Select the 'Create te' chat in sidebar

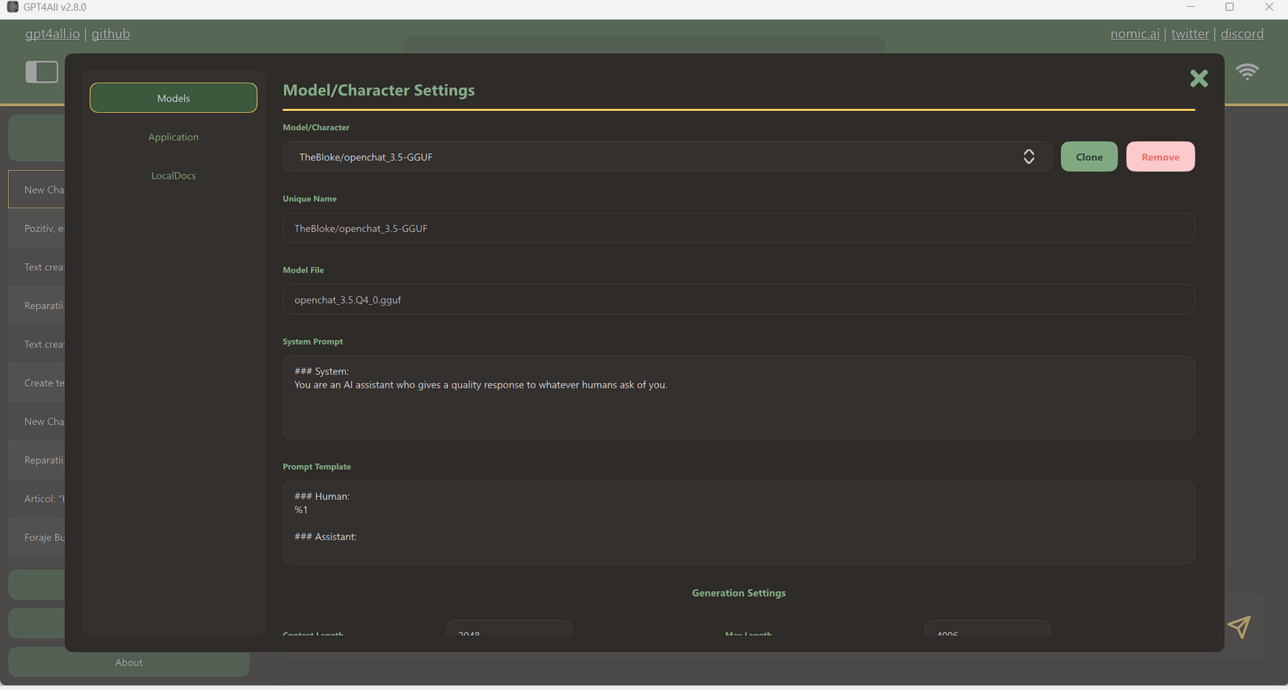37,383
